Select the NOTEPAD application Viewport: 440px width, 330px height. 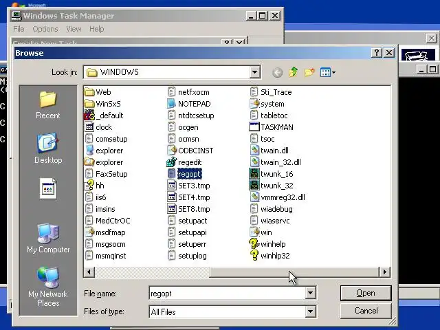189,104
